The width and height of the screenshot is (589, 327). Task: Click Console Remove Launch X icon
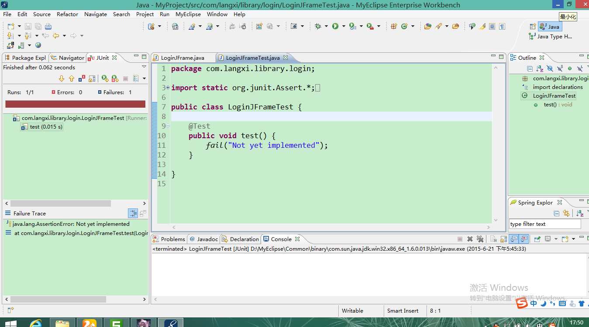point(470,239)
